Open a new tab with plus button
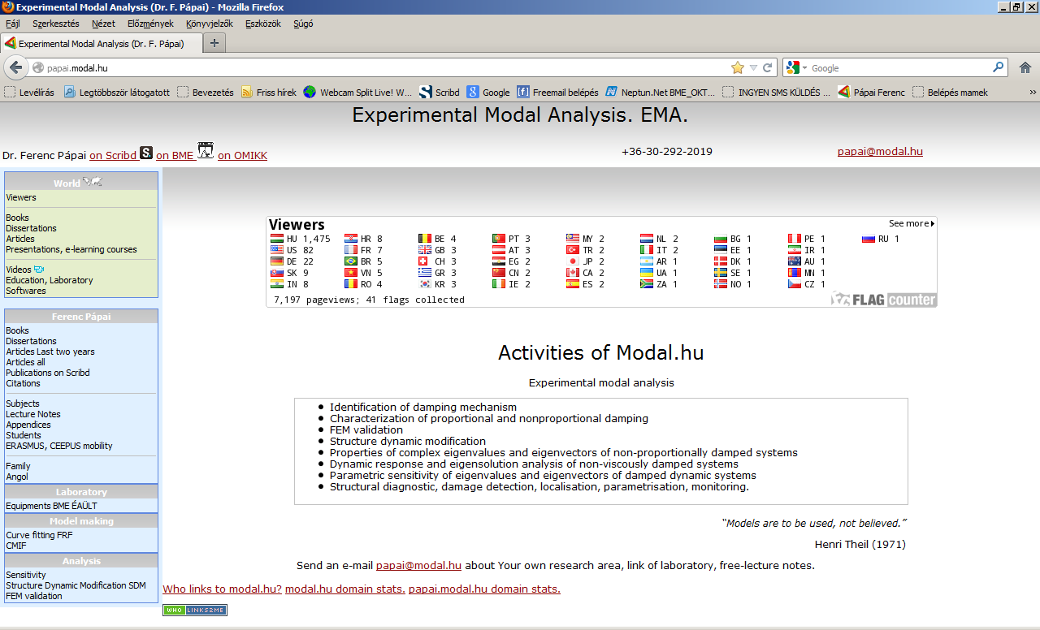 pyautogui.click(x=214, y=43)
